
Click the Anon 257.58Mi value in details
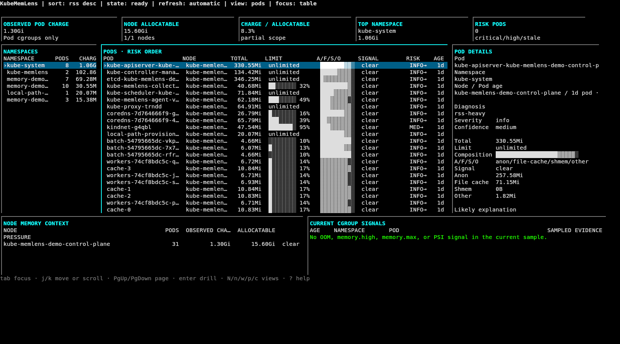pyautogui.click(x=509, y=175)
